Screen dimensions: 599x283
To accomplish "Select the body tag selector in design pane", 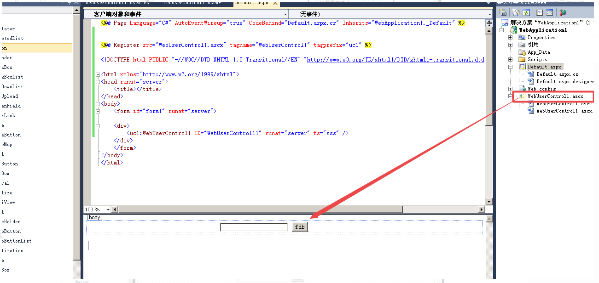I will click(x=94, y=217).
